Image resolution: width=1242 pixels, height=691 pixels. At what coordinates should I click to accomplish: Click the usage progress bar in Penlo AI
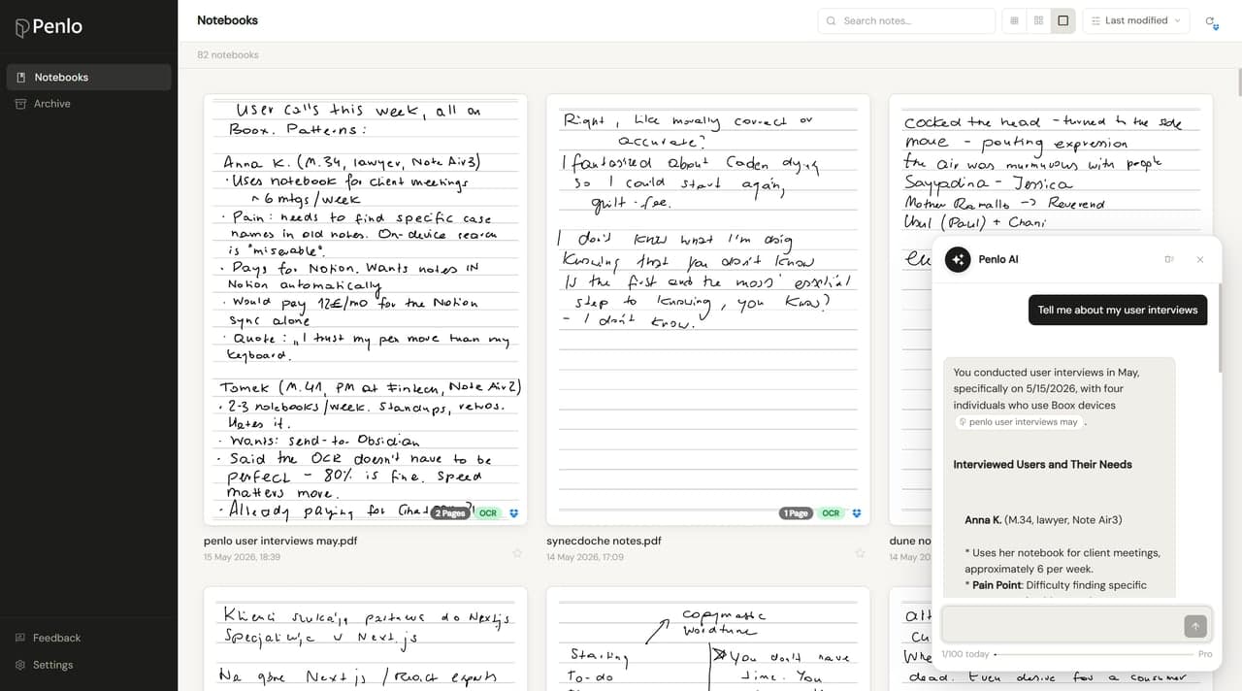(x=1094, y=655)
